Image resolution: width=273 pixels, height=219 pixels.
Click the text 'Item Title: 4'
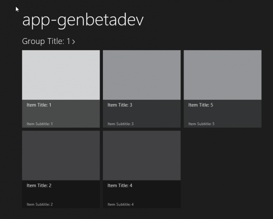pyautogui.click(x=120, y=186)
